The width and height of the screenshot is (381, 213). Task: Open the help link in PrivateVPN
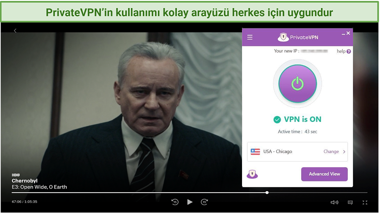coord(341,51)
